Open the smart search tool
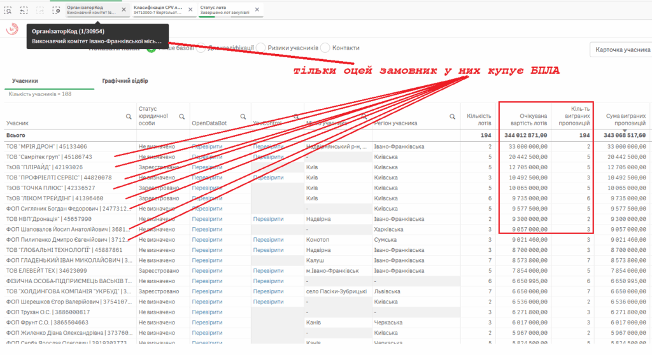The image size is (652, 355). click(x=8, y=10)
